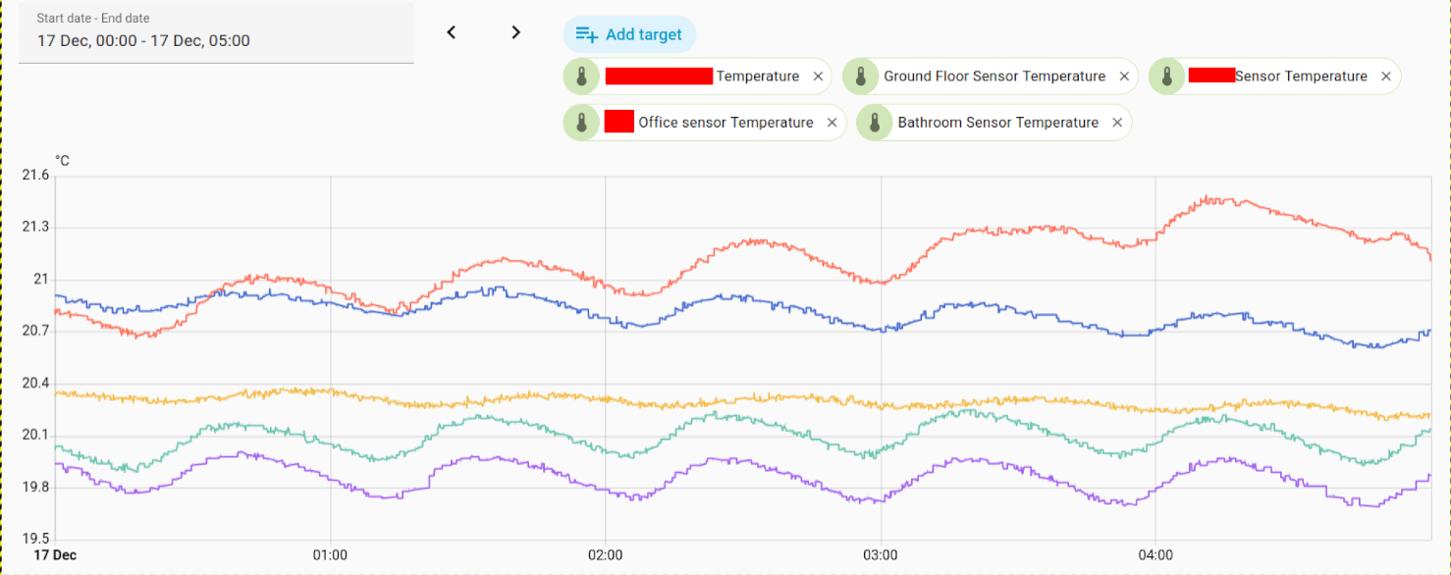Viewport: 1451px width, 575px height.
Task: Select the Bathroom Sensor Temperature chip label
Action: click(997, 123)
